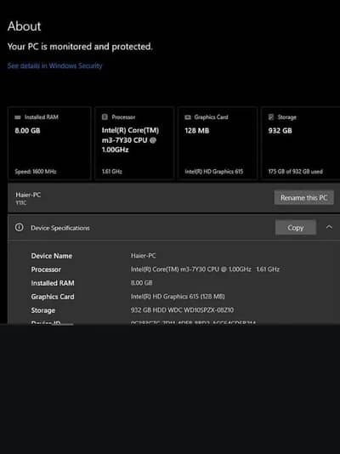Viewport: 340px width, 454px height.
Task: Select the 932 GB HDD WDC storage value
Action: (x=182, y=310)
